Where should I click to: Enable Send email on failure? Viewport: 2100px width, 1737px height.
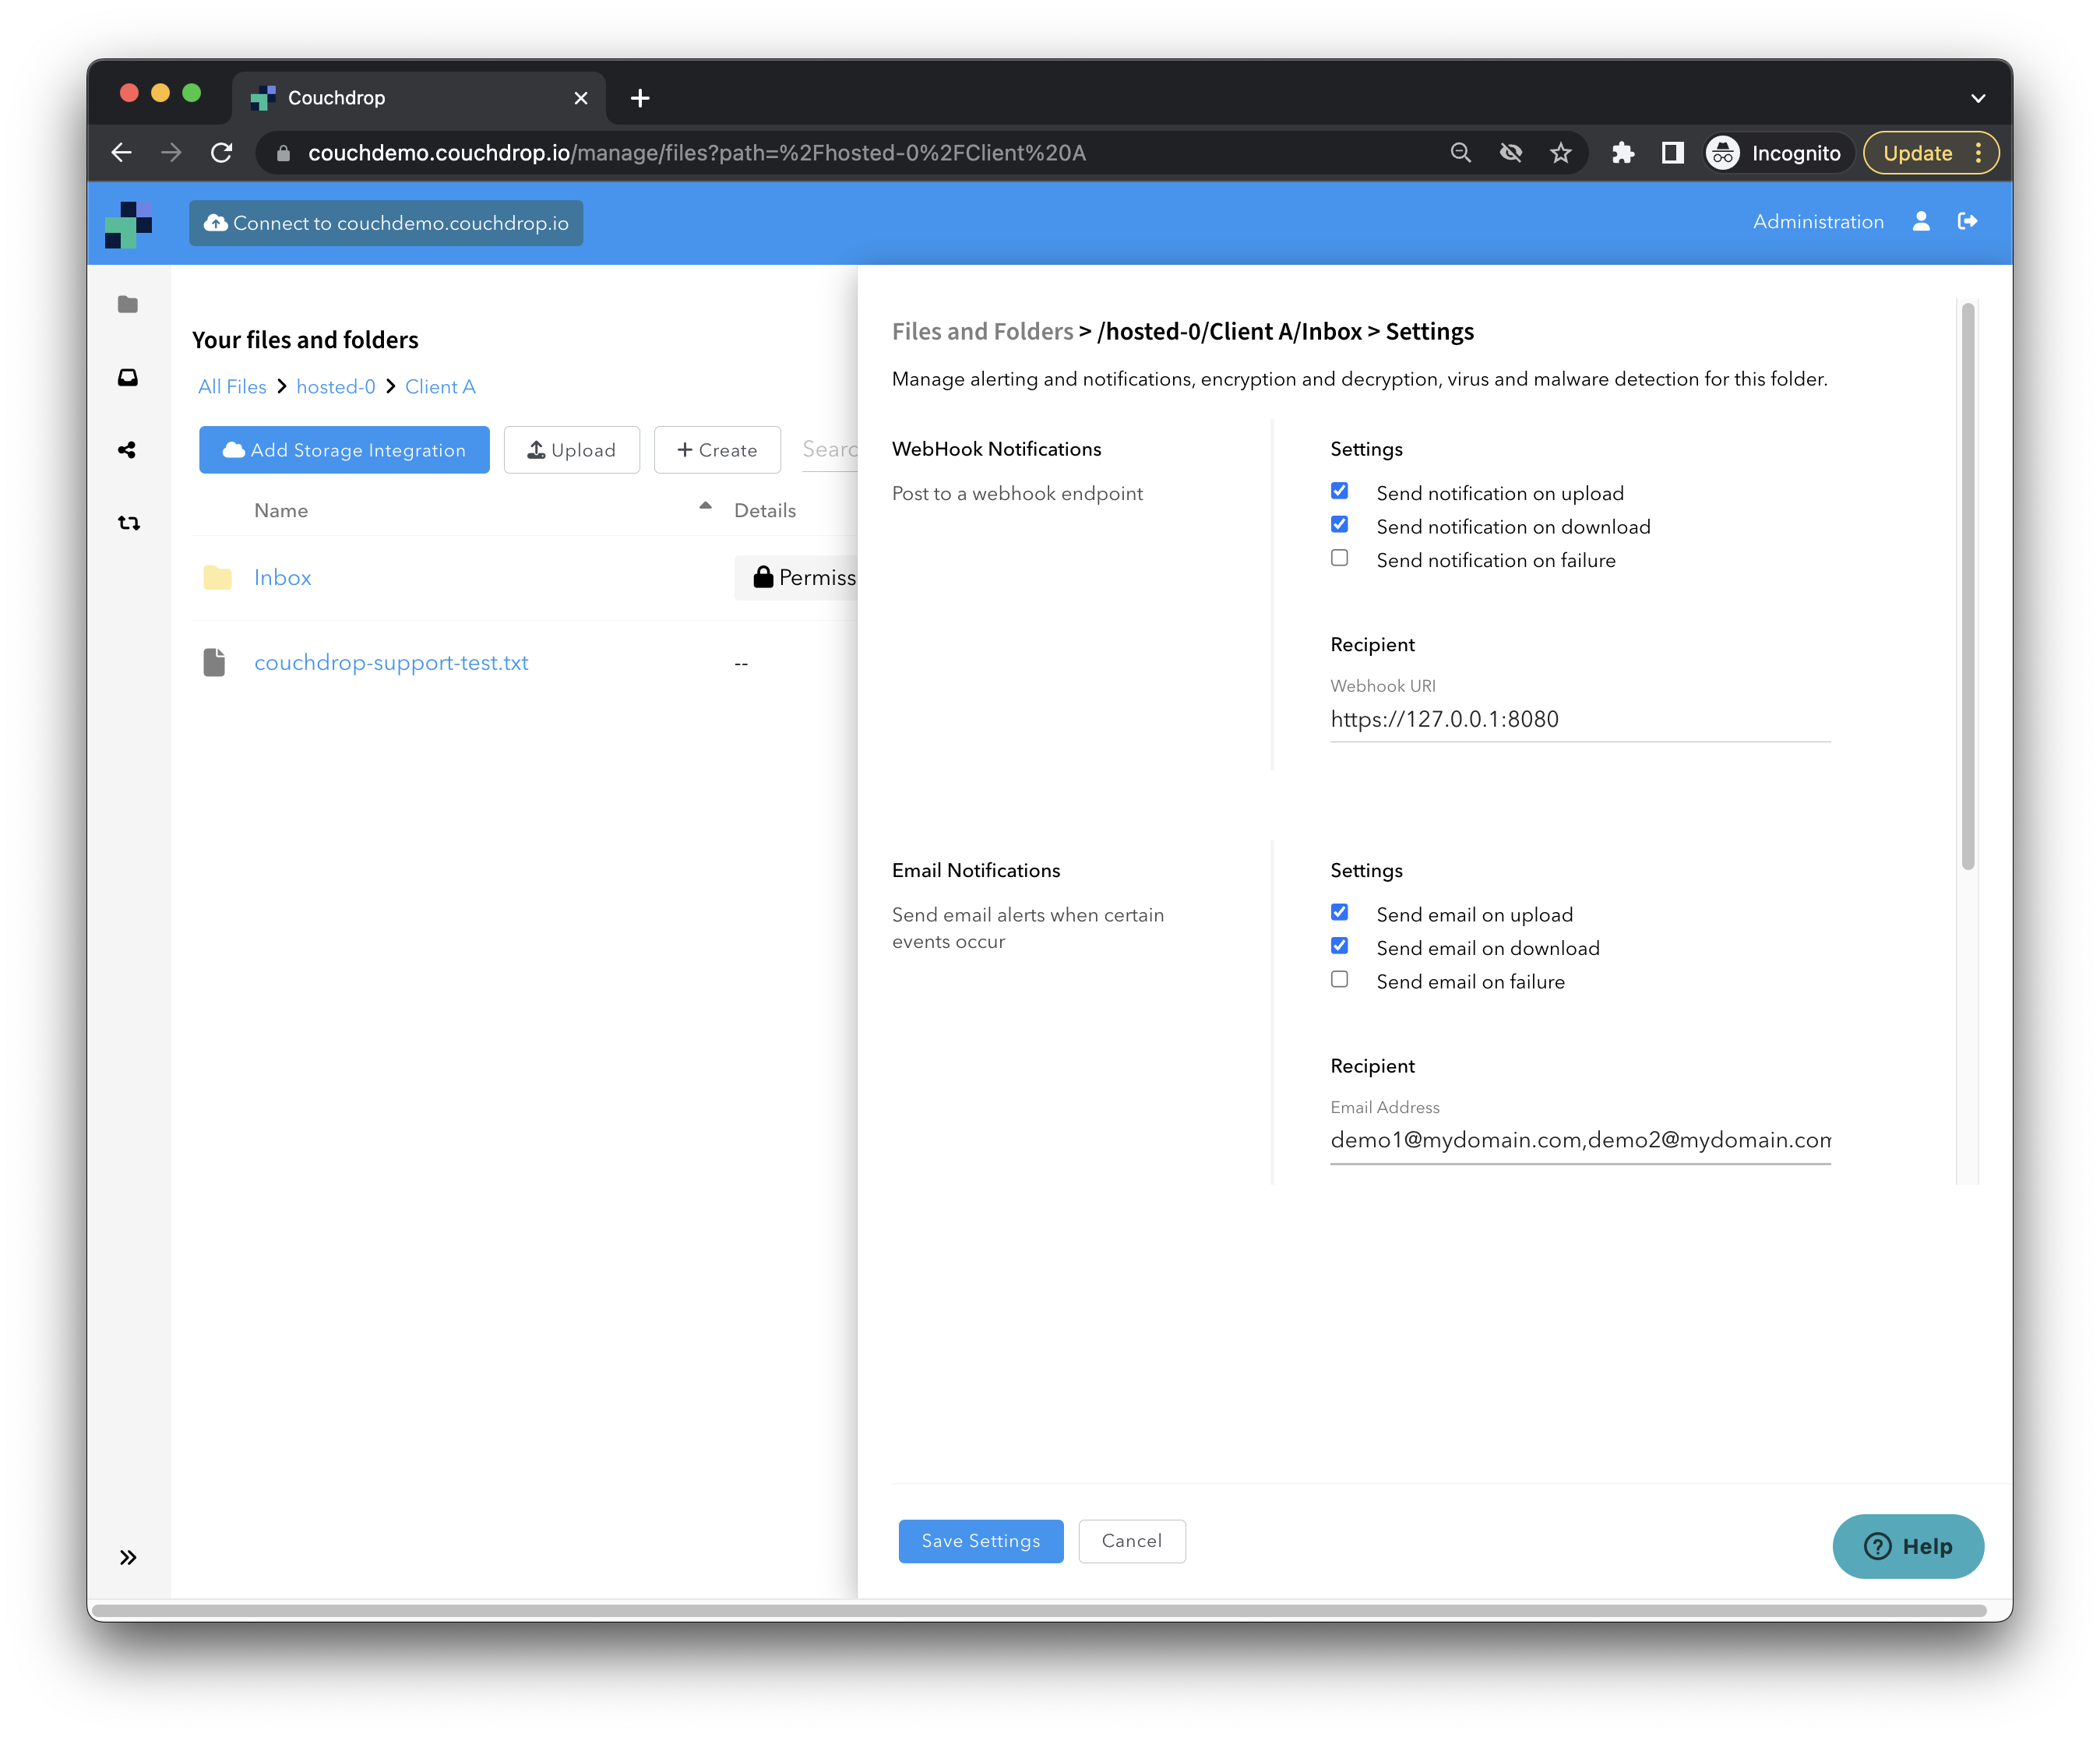[1339, 980]
